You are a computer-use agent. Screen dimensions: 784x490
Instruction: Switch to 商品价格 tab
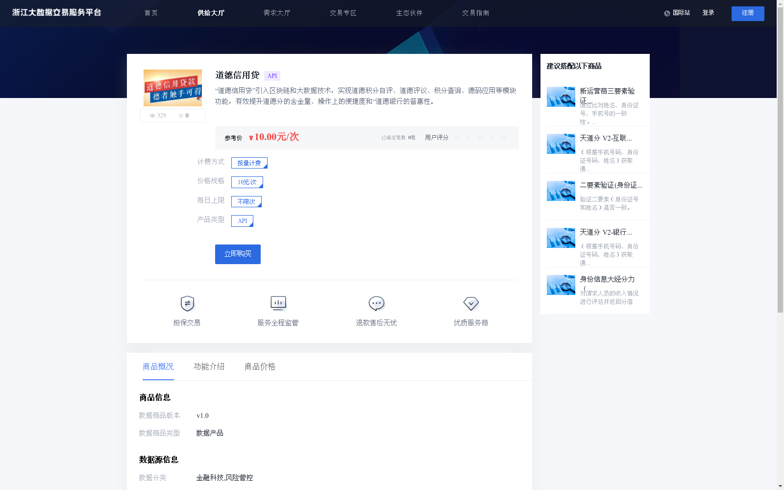[260, 367]
